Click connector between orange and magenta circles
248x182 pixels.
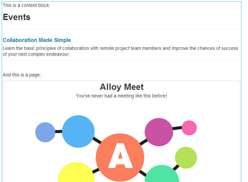point(143,142)
